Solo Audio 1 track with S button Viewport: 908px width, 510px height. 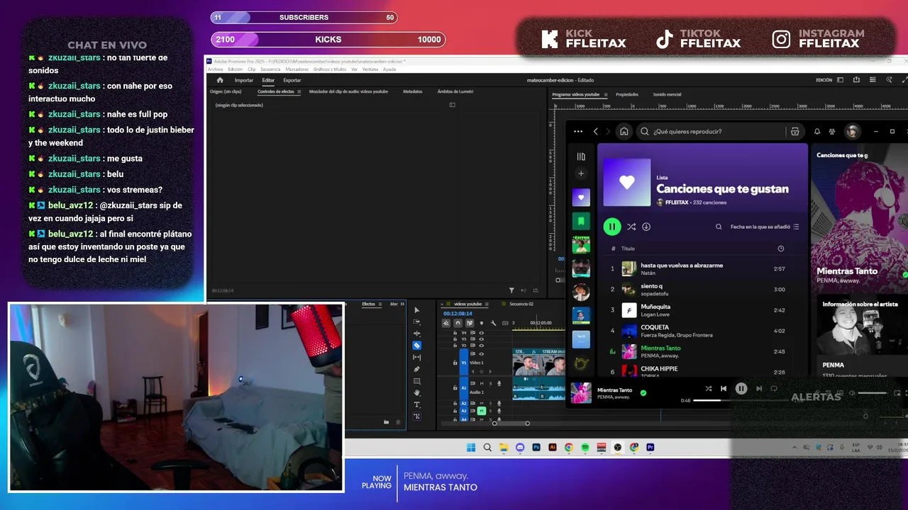(x=490, y=383)
